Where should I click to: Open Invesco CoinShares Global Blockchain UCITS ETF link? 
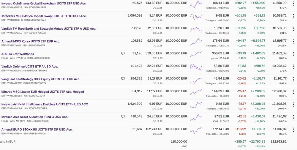pos(44,3)
